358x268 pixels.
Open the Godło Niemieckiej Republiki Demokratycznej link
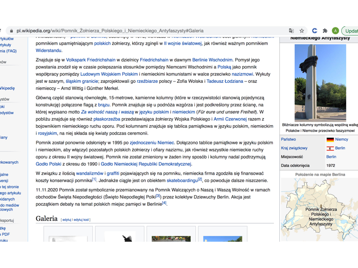coord(146,164)
